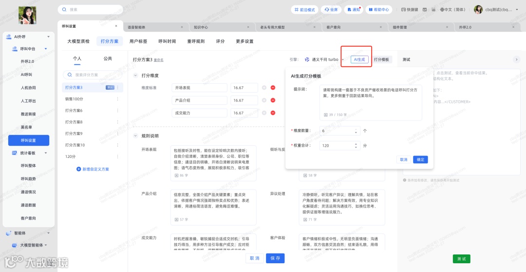Click the 打分模板 button
The width and height of the screenshot is (526, 272).
click(x=381, y=59)
